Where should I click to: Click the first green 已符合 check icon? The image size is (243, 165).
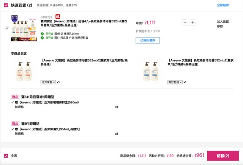pos(43,33)
